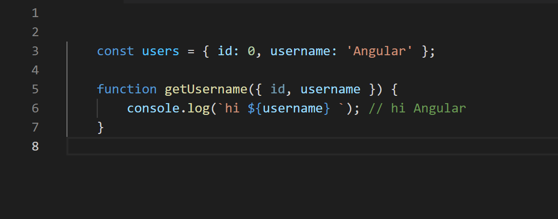Click line number 4 in gutter
Image resolution: width=558 pixels, height=219 pixels.
coord(35,70)
